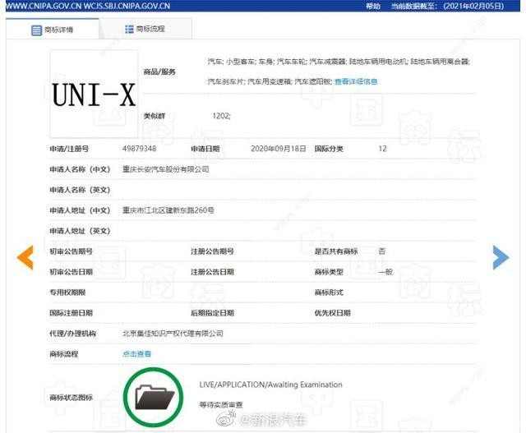The image size is (526, 433).
Task: Switch to the 商标详情 tab
Action: [53, 29]
